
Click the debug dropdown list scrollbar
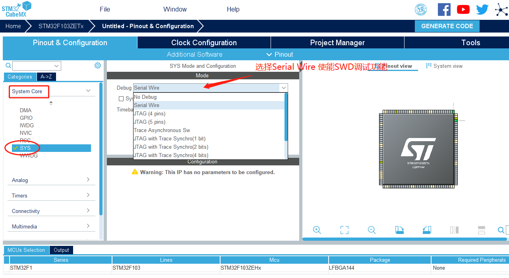(x=286, y=117)
